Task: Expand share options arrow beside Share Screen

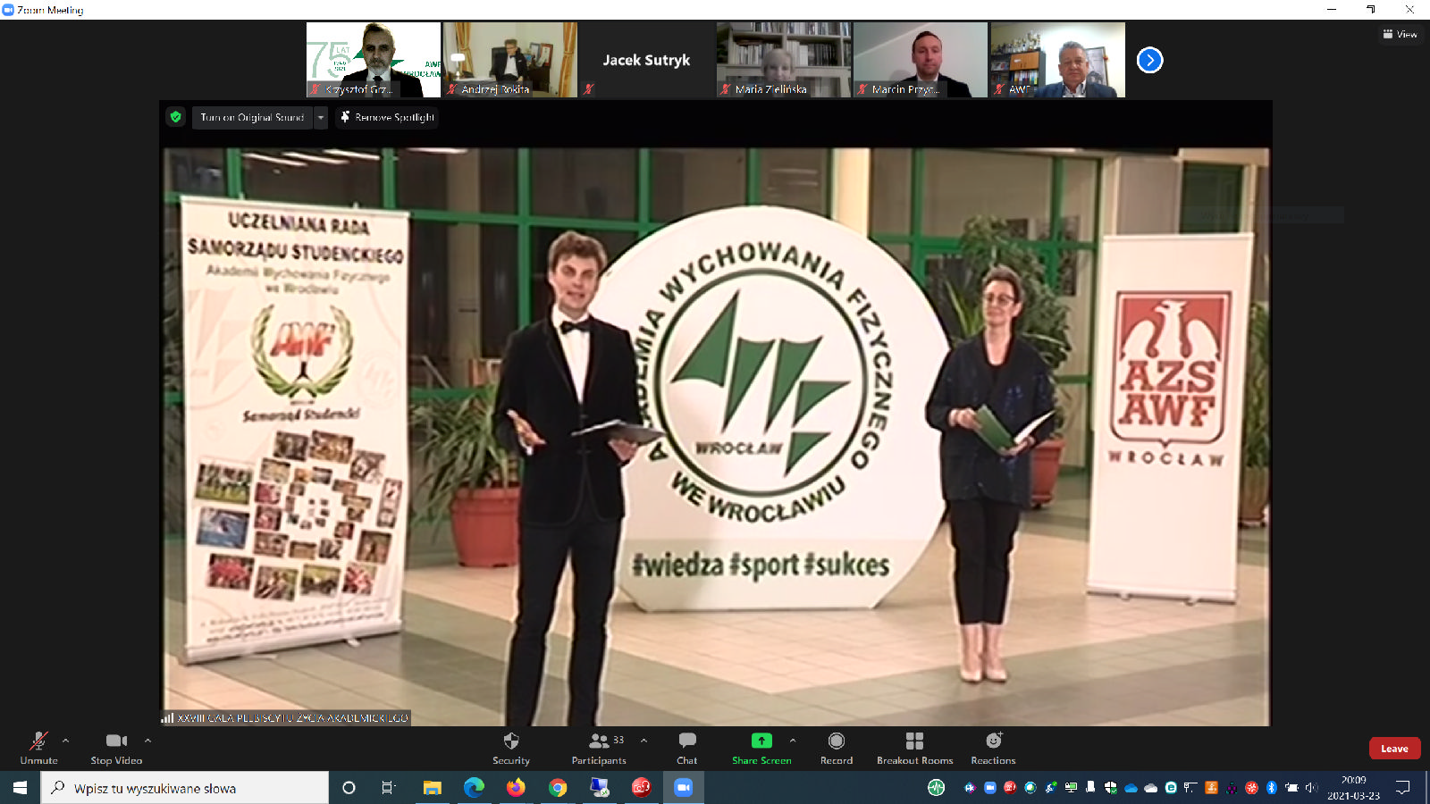Action: point(792,741)
